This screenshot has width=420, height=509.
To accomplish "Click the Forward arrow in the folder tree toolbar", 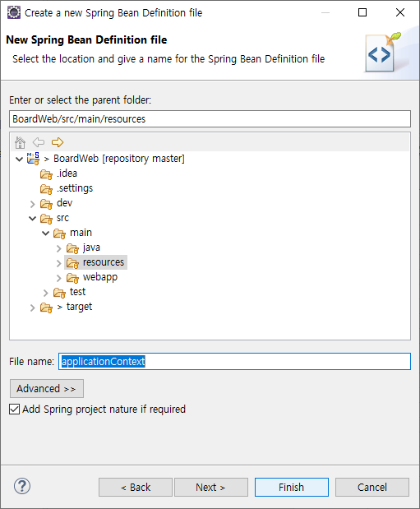I will pos(58,142).
